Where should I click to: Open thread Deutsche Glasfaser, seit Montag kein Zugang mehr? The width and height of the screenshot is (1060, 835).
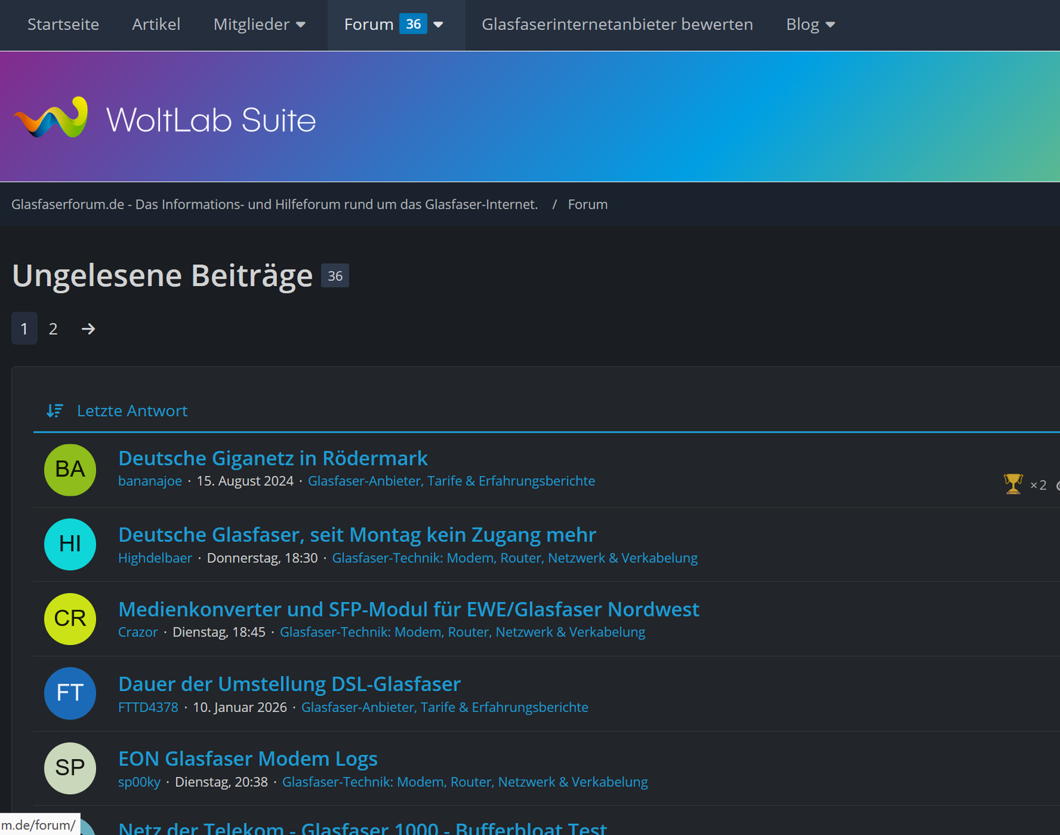357,534
